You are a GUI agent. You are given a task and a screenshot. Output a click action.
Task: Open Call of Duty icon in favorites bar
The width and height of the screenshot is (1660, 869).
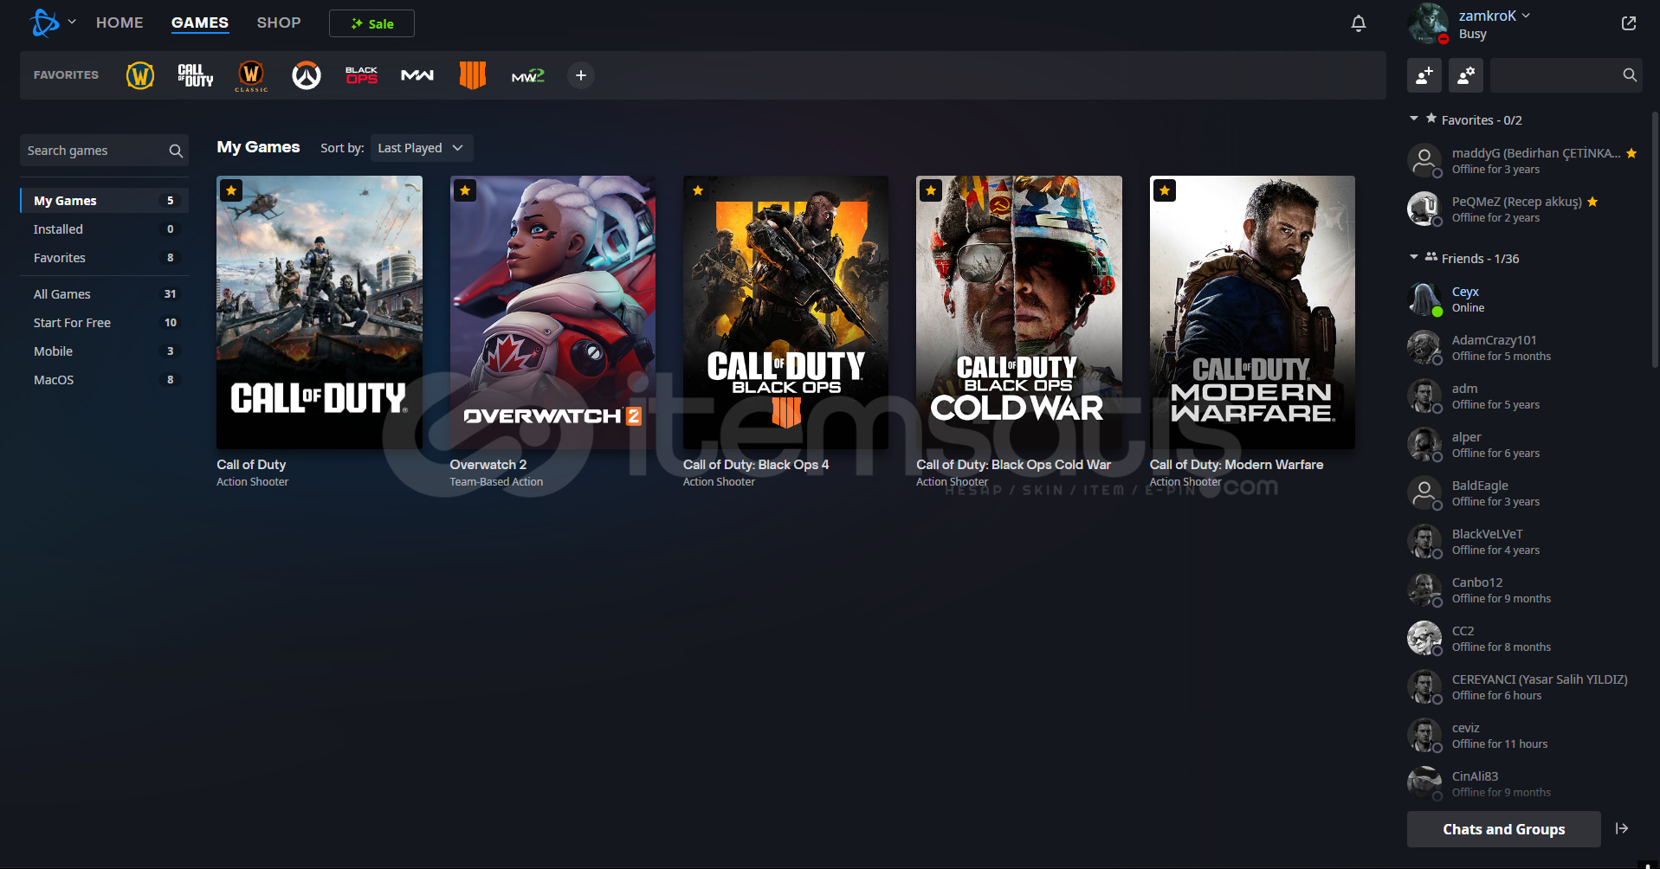(196, 76)
